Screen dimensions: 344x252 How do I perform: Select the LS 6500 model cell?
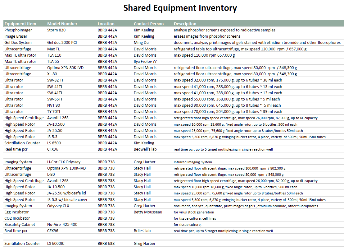(x=54, y=143)
